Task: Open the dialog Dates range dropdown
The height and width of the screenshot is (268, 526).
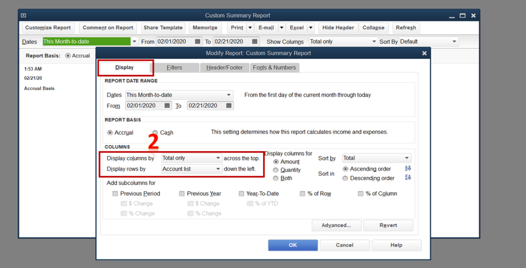Action: [x=179, y=95]
